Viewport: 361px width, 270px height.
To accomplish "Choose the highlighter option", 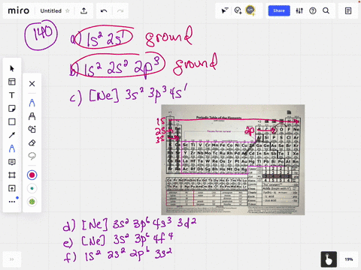I will [x=32, y=116].
